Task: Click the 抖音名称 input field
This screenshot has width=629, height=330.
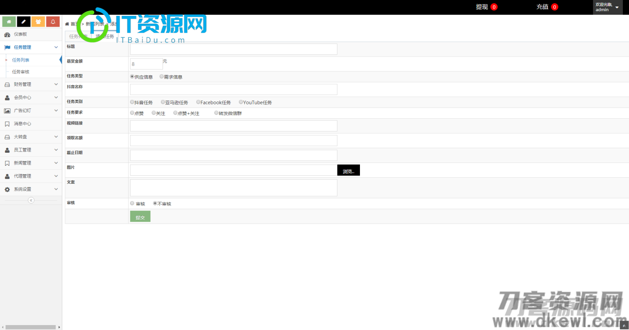Action: pos(233,90)
